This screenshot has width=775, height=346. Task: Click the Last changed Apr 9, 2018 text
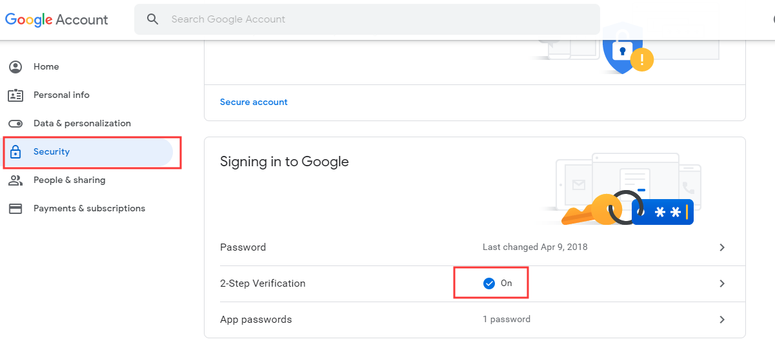point(535,247)
